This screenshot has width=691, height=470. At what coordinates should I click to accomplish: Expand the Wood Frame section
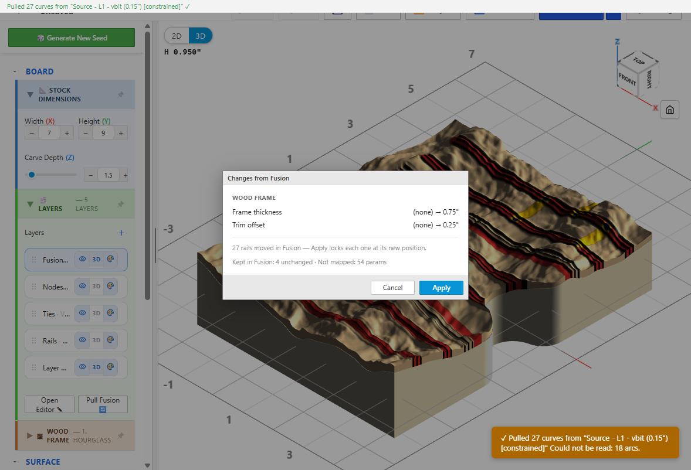(x=29, y=435)
